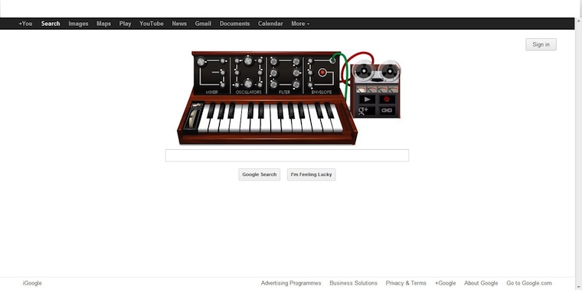582x306 pixels.
Task: Open the +You link in nav bar
Action: 25,24
